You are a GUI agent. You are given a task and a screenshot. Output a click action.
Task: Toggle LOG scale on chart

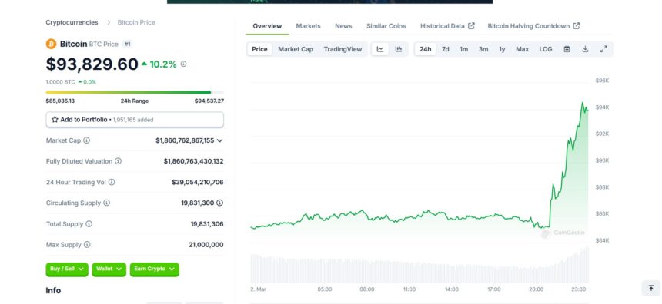point(546,49)
